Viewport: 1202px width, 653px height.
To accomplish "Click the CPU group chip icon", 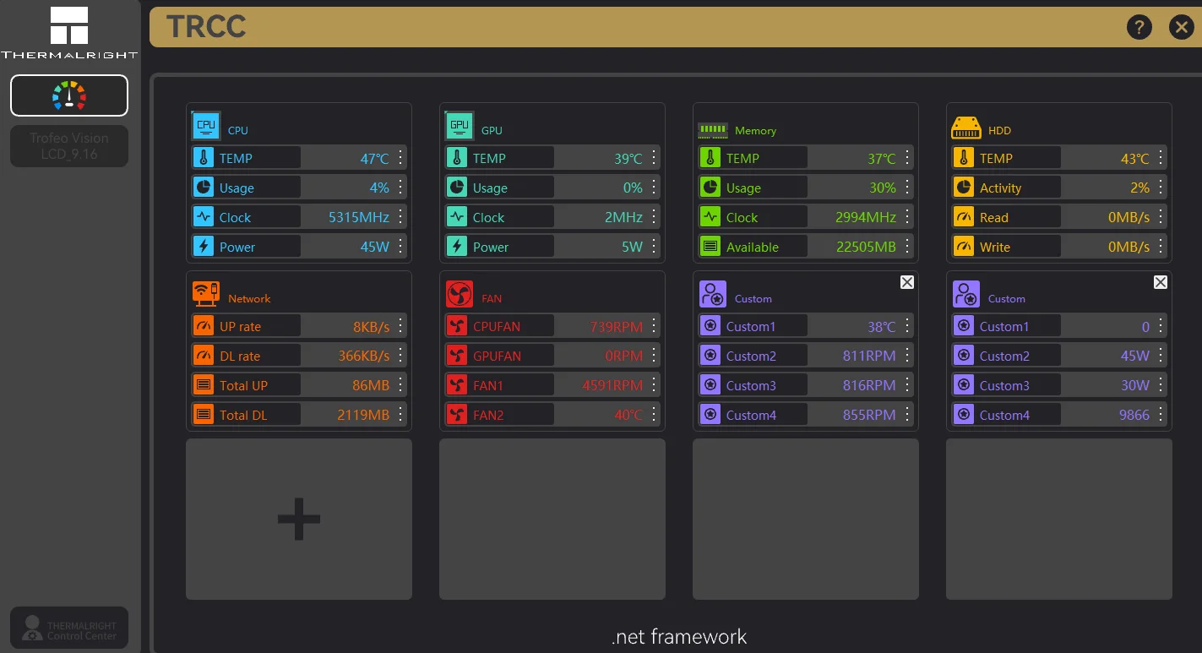I will [206, 126].
